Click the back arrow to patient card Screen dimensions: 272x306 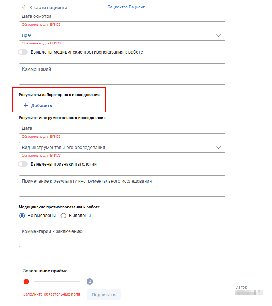tap(24, 8)
